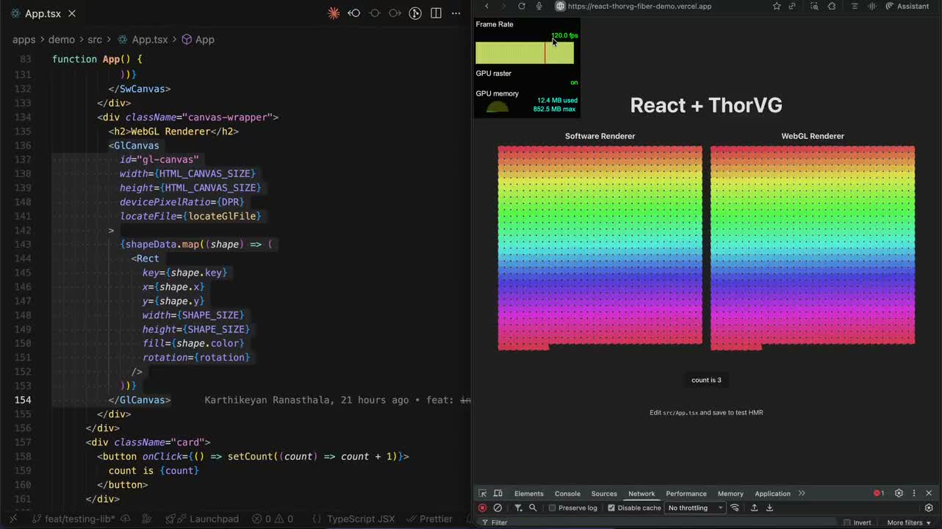This screenshot has height=529, width=942.
Task: Click 'demo' breadcrumb segment
Action: [x=62, y=40]
